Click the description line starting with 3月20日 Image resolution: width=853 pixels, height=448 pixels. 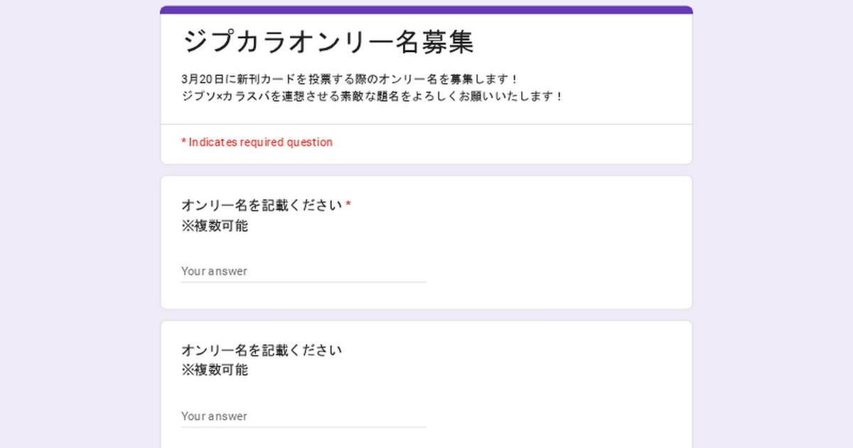[350, 78]
